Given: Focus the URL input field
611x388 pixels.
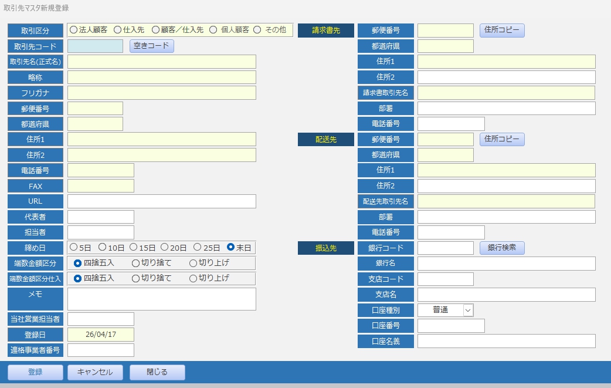Looking at the screenshot, I should tap(162, 201).
